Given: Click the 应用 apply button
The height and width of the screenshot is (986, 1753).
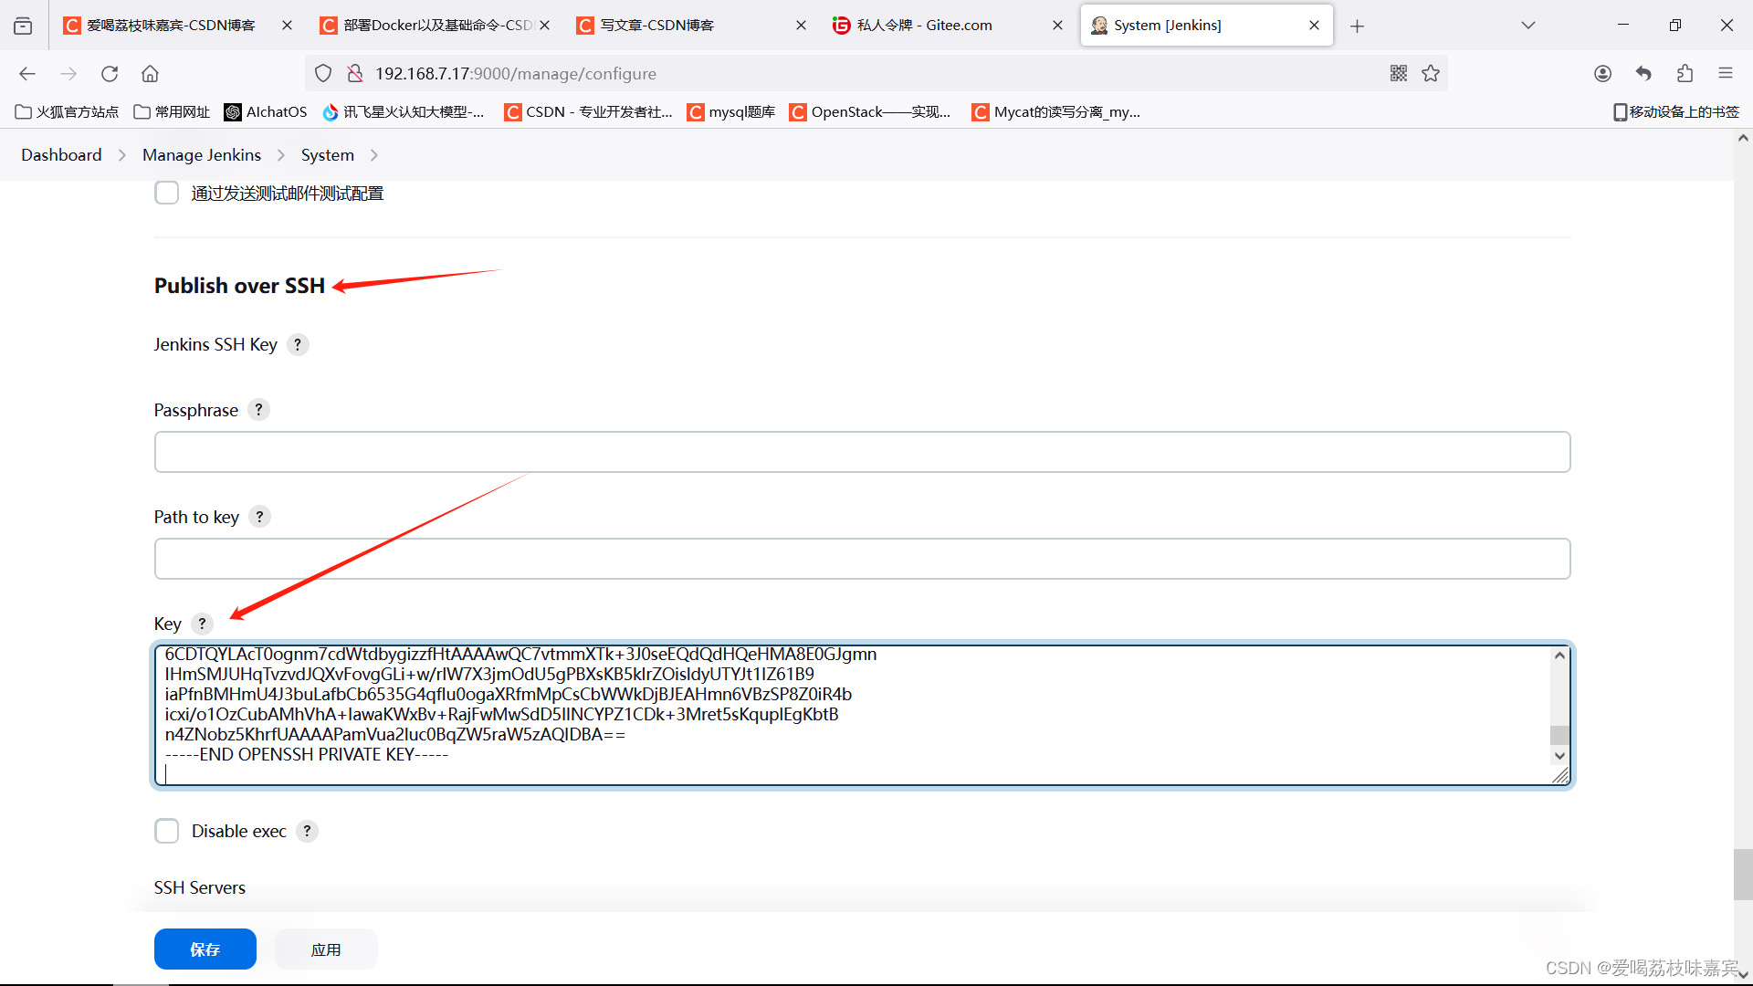Looking at the screenshot, I should click(x=326, y=949).
